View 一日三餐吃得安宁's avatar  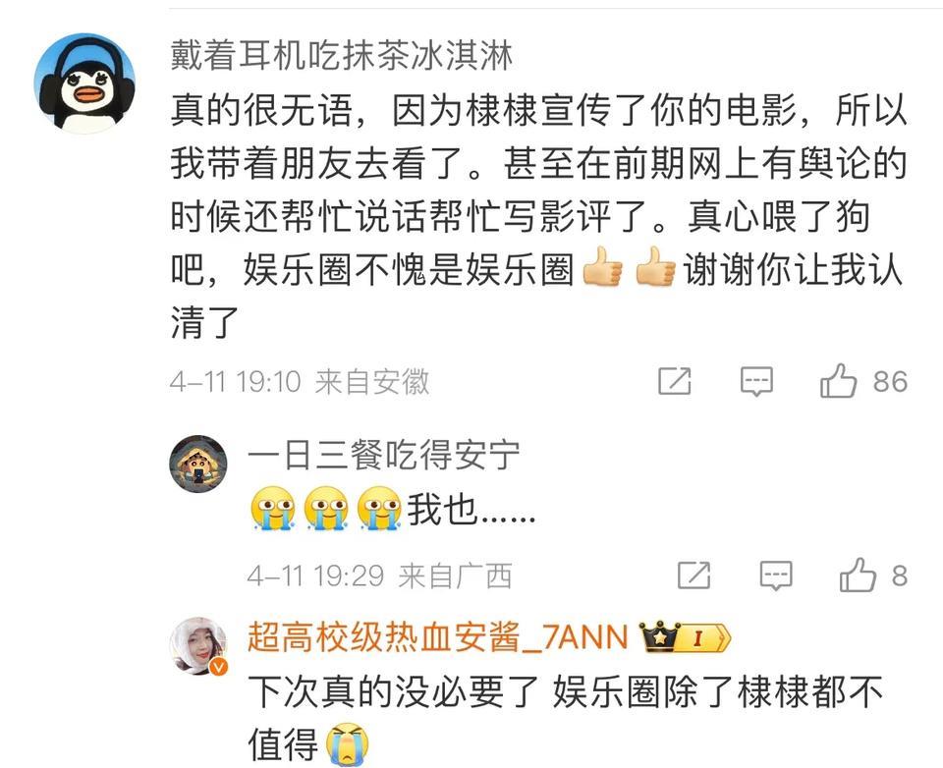[197, 464]
